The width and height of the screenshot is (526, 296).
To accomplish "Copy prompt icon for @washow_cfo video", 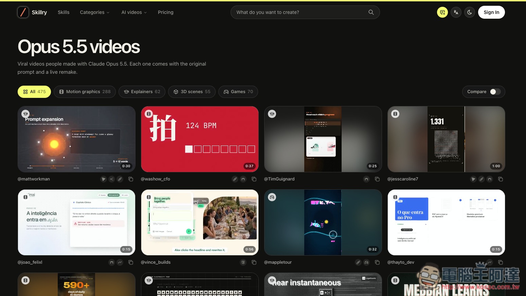I will click(254, 179).
